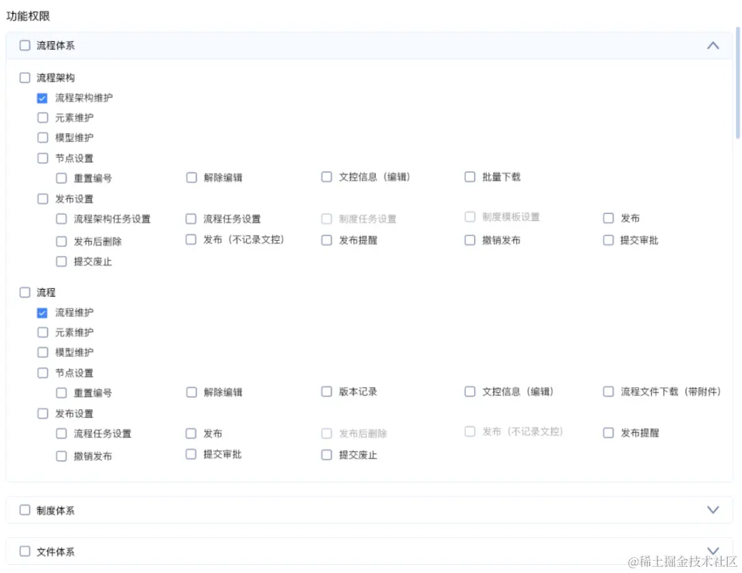Tick the 流程架构任务设置 checkbox
This screenshot has height=573, width=742.
pyautogui.click(x=61, y=219)
